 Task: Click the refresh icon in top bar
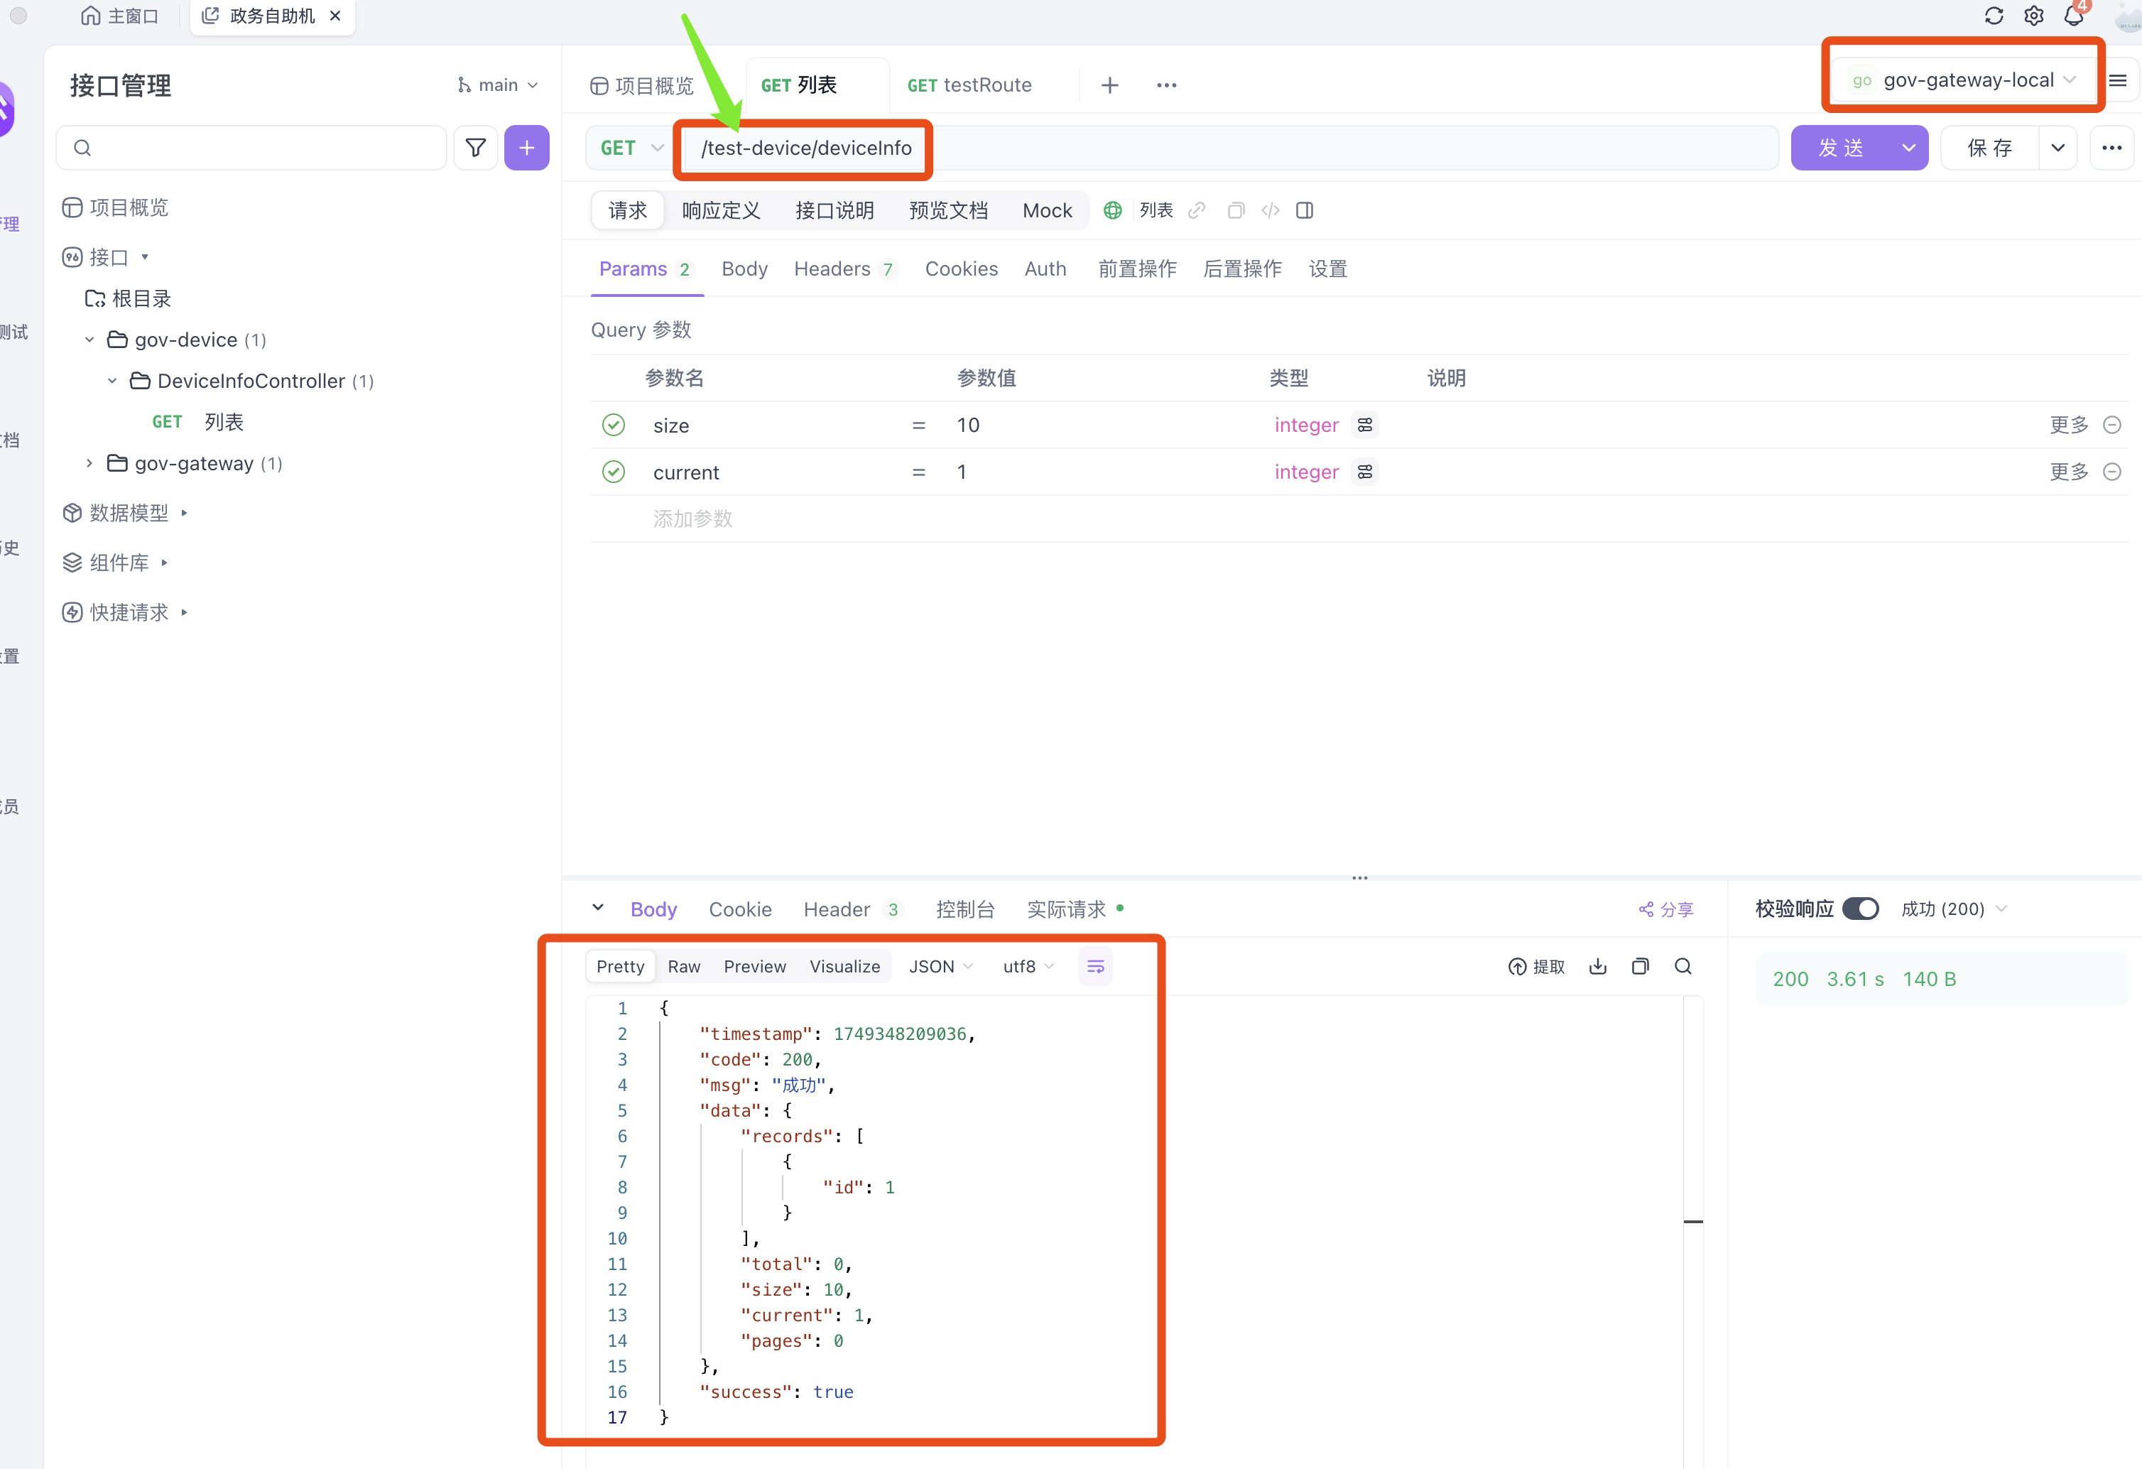click(1994, 16)
